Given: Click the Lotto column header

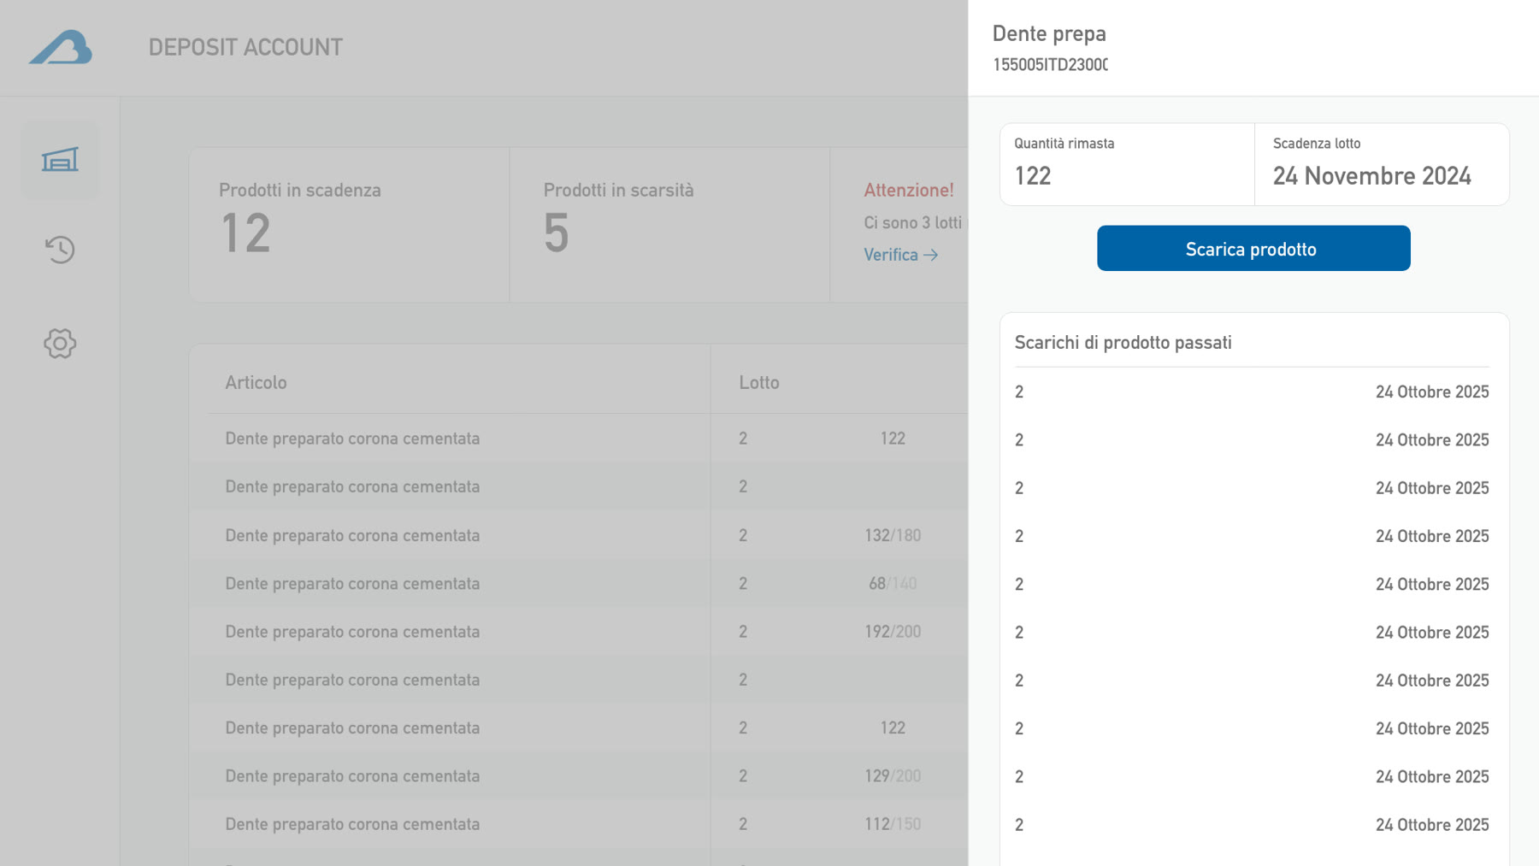Looking at the screenshot, I should pos(759,383).
